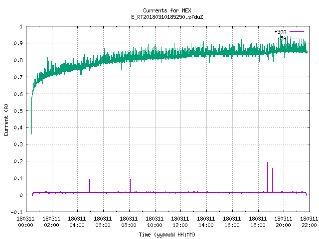Viewport: 319px width, 239px height.
Task: Click the x-axis label 180311 22:00
Action: [x=309, y=222]
